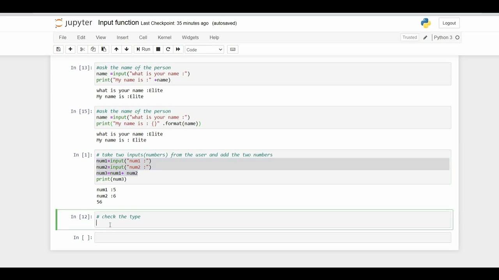The height and width of the screenshot is (280, 499).
Task: Insert a cell below with plus icon
Action: click(x=70, y=49)
